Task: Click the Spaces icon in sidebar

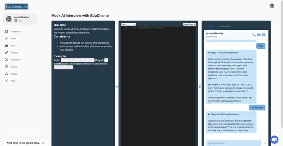Action: (x=7, y=74)
